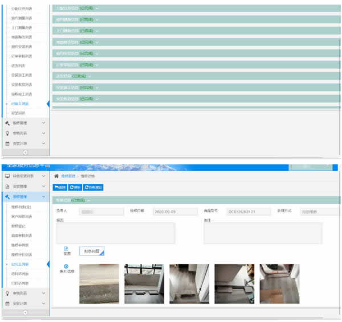The width and height of the screenshot is (342, 322).
Task: Toggle the teal section chevron above the lower form
Action: click(88, 200)
